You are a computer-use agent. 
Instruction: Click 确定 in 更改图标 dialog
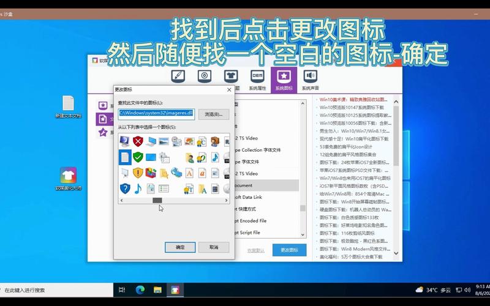[180, 247]
